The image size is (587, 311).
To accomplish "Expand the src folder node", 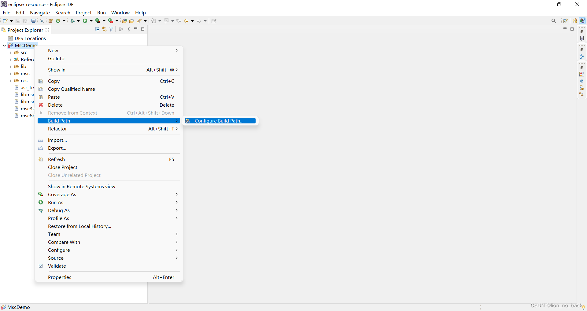I will (x=11, y=53).
